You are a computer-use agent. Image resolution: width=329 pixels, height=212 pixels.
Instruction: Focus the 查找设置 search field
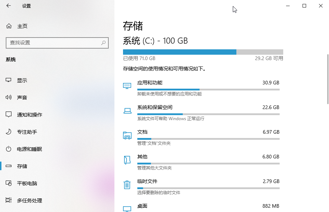pos(57,43)
